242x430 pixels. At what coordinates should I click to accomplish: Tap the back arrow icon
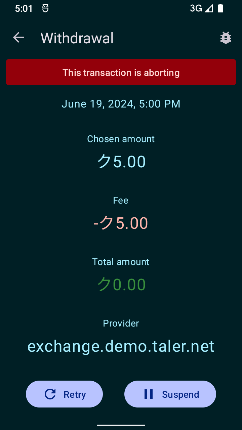point(18,38)
